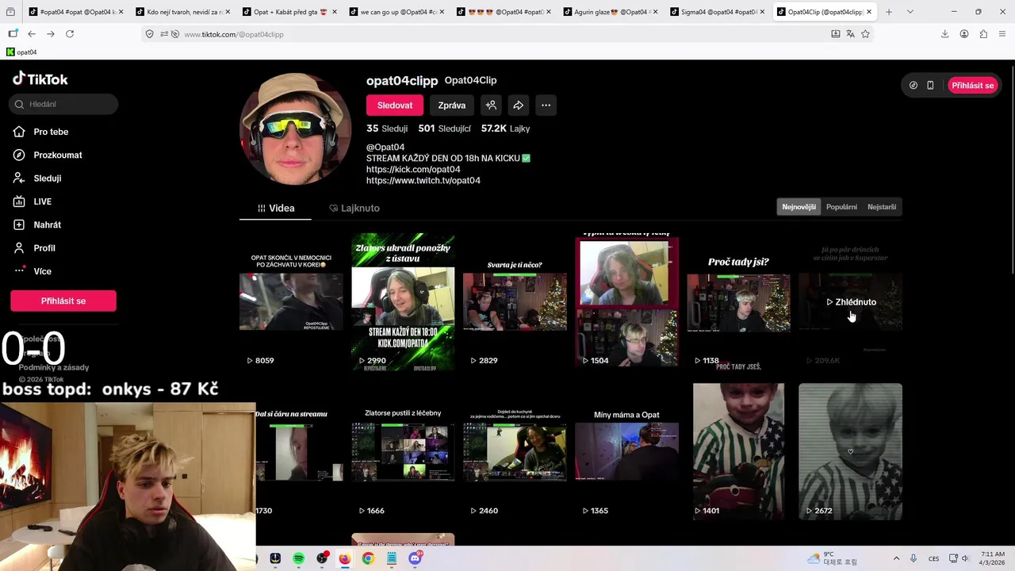This screenshot has height=571, width=1015.
Task: Switch to Agurin glaze browser tab
Action: [x=611, y=12]
